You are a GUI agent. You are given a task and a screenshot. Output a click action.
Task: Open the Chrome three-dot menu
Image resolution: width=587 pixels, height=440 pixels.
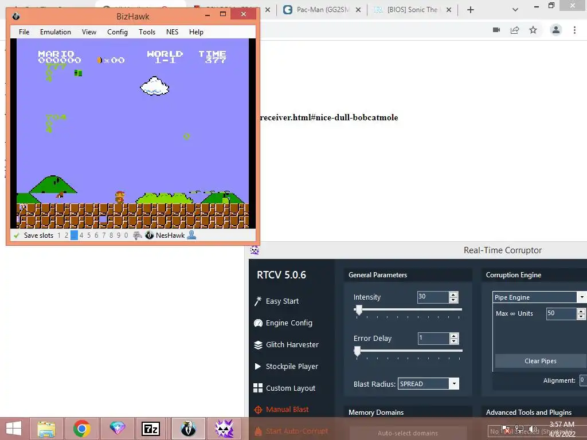pyautogui.click(x=574, y=30)
